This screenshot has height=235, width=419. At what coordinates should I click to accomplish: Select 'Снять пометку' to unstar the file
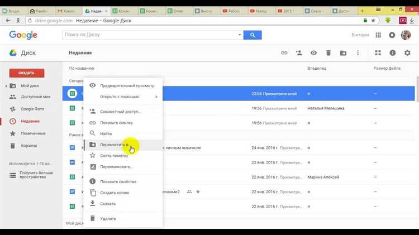click(115, 155)
